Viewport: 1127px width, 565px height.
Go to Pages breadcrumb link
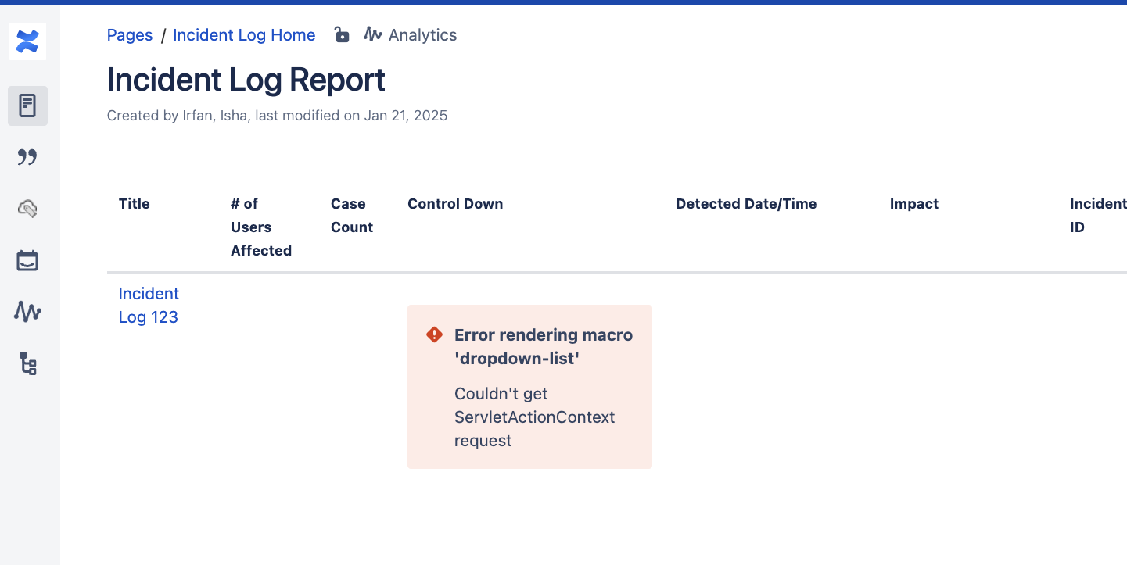(x=130, y=35)
